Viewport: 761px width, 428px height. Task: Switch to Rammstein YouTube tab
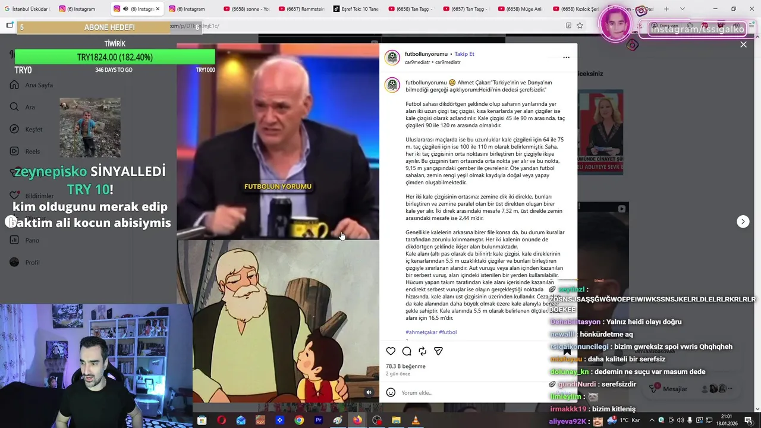pos(301,9)
